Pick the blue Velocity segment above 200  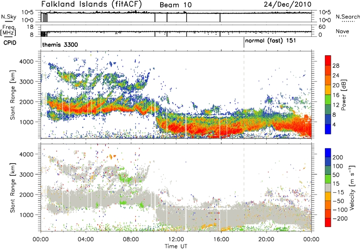pyautogui.click(x=328, y=153)
